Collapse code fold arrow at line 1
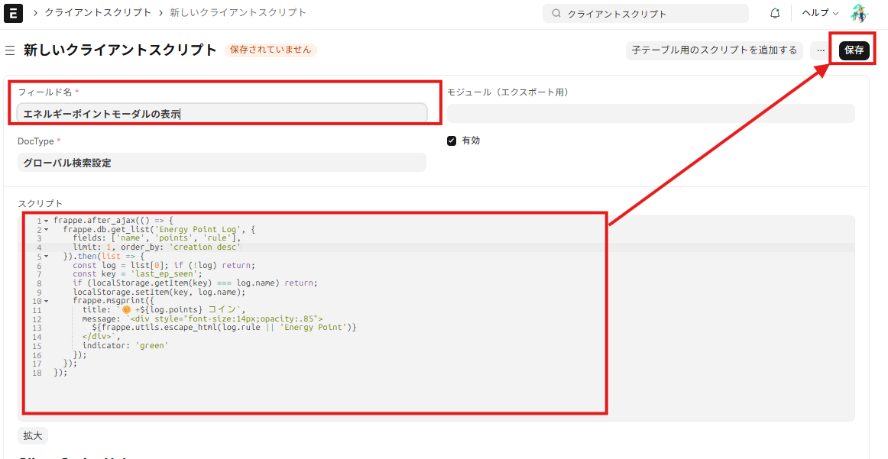This screenshot has width=888, height=459. (46, 221)
